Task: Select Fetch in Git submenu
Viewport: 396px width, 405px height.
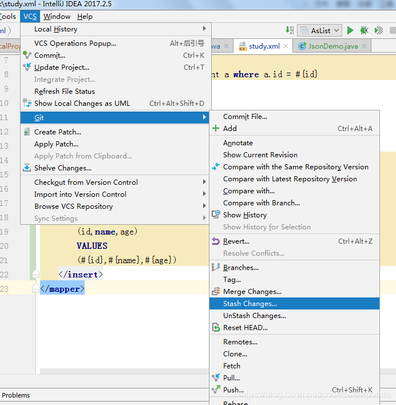Action: [295, 366]
